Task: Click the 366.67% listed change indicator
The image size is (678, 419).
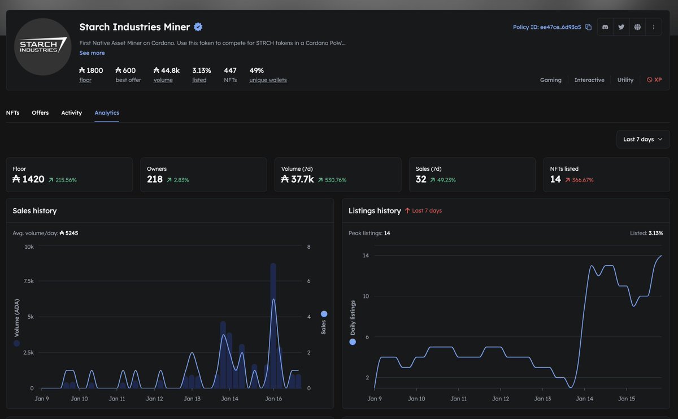Action: [x=579, y=180]
